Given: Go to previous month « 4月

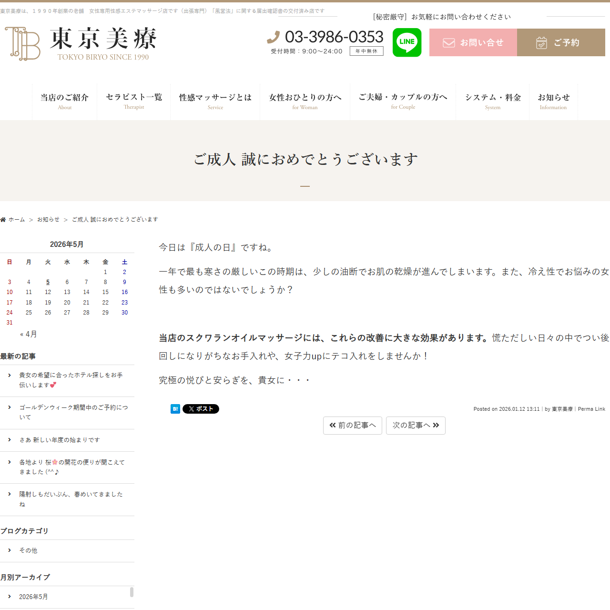Looking at the screenshot, I should tap(29, 334).
